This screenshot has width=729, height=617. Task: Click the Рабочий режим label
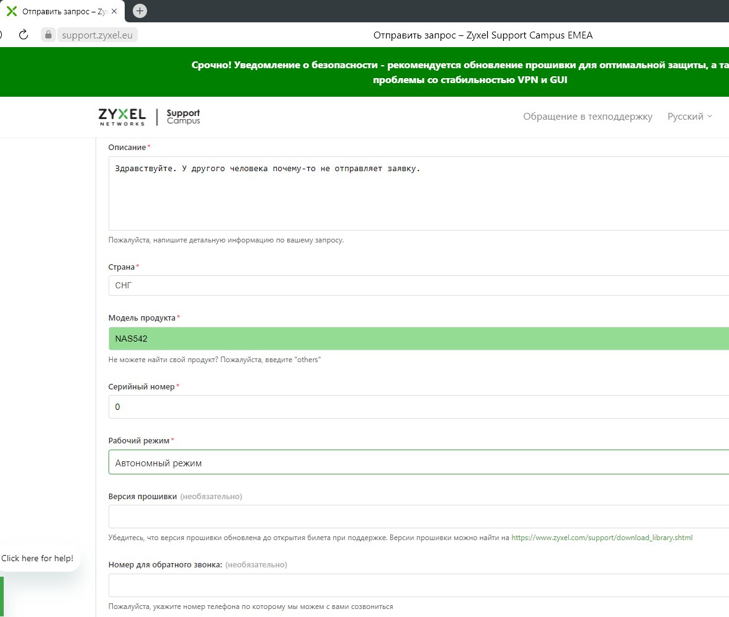(138, 440)
